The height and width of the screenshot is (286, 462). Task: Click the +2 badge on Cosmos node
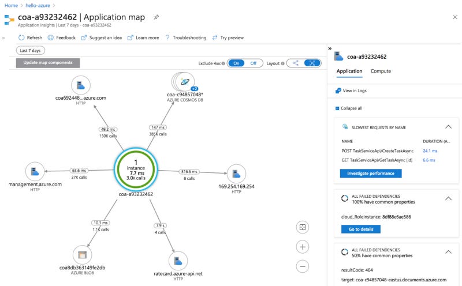pos(195,89)
